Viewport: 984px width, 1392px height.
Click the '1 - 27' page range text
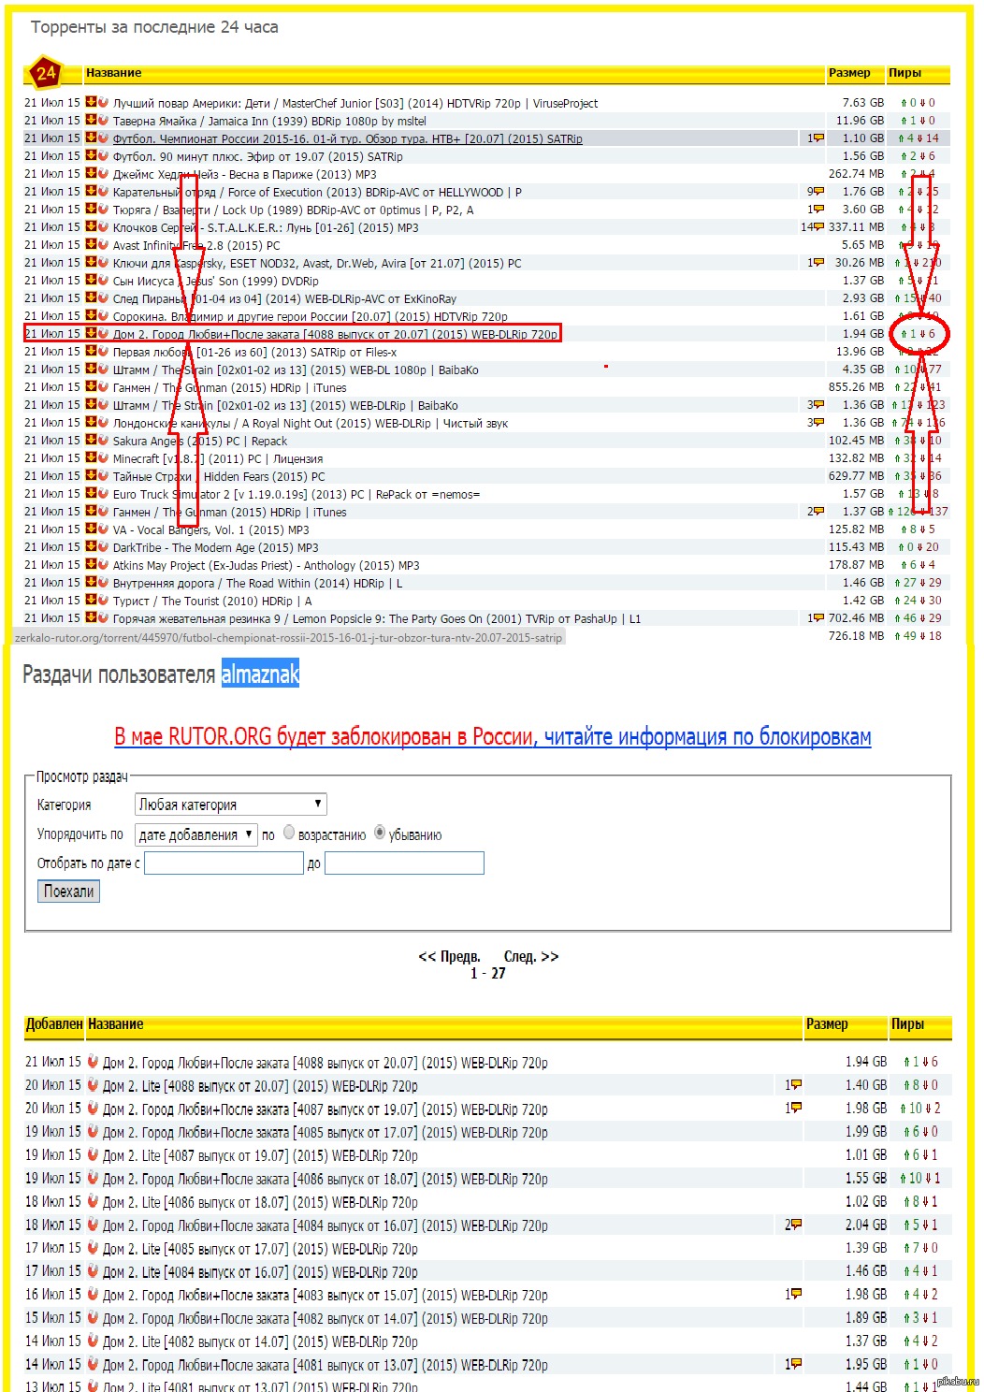click(x=487, y=973)
